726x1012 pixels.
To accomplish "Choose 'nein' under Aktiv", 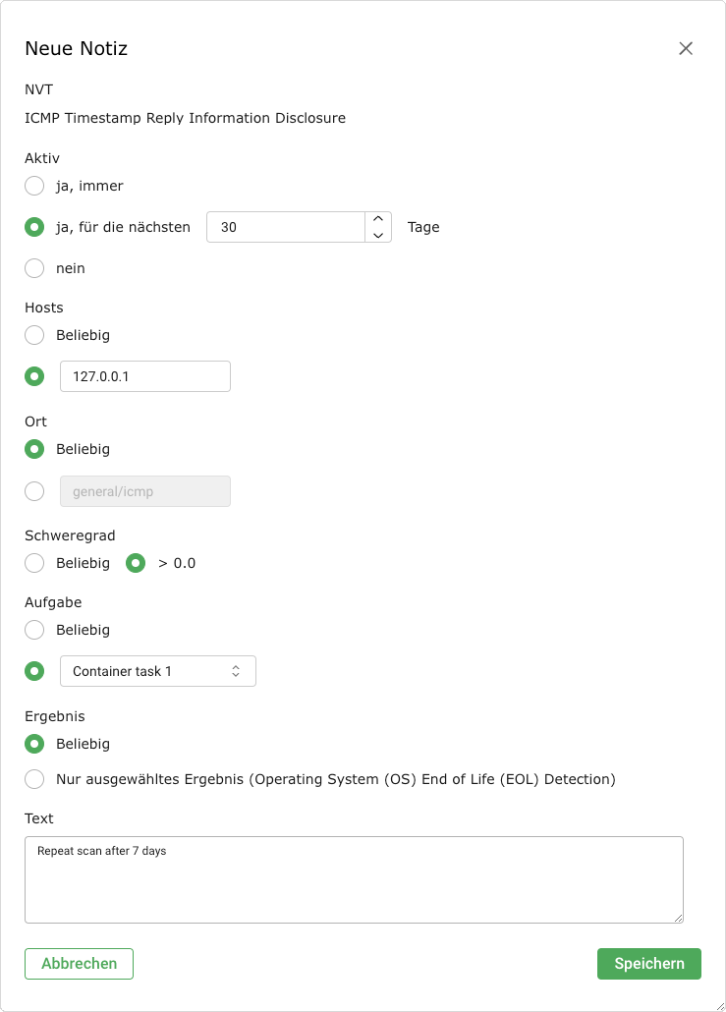I will [34, 268].
